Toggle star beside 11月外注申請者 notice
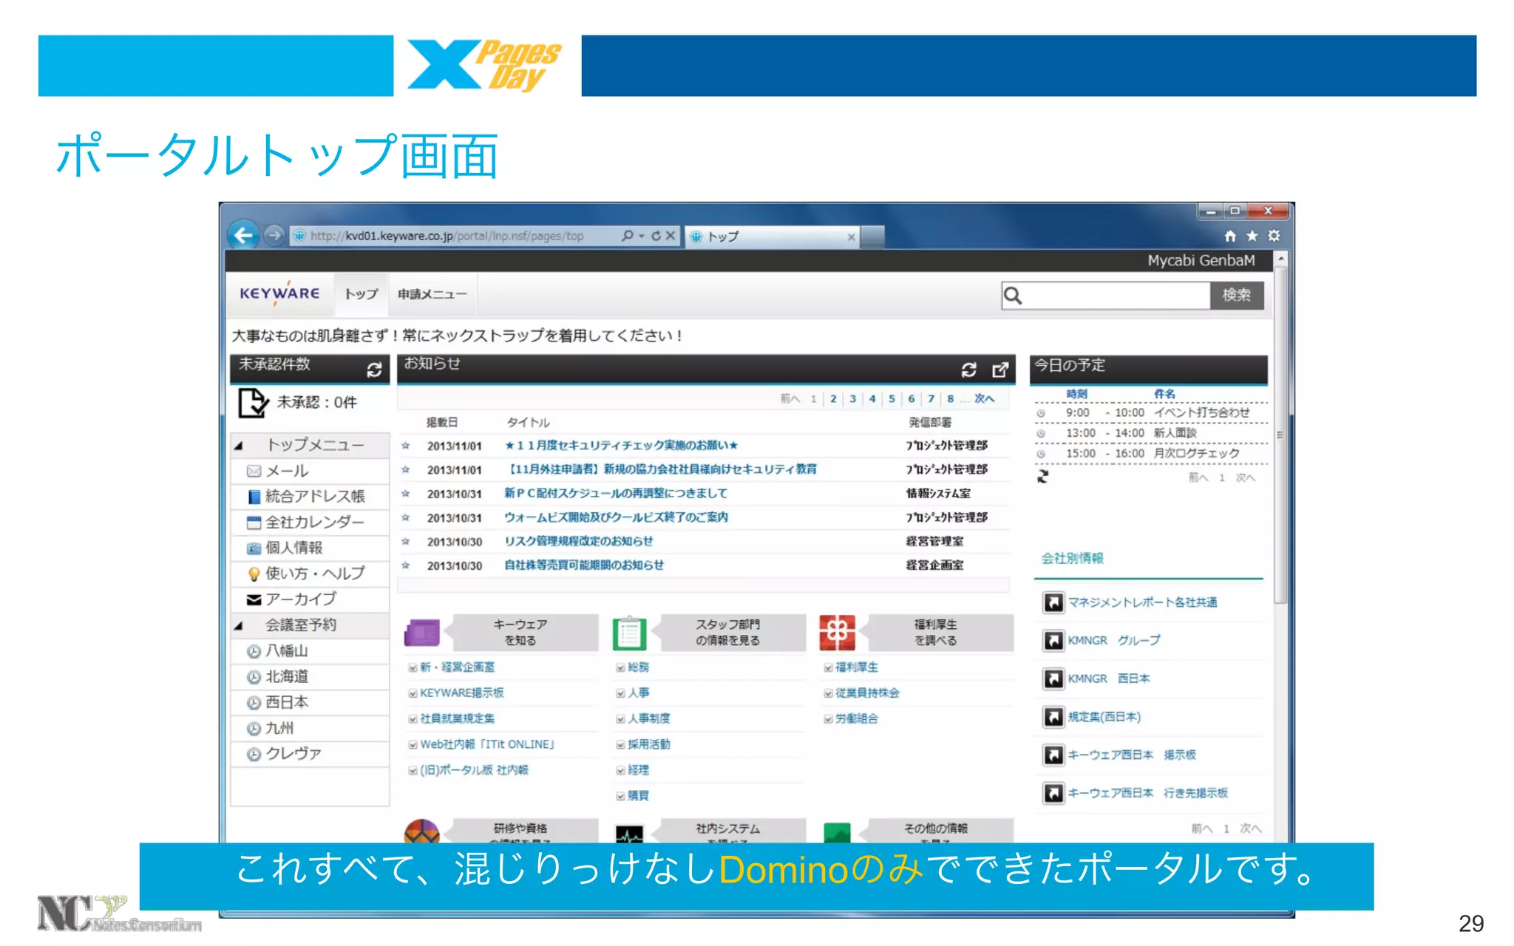The width and height of the screenshot is (1514, 946). 406,469
